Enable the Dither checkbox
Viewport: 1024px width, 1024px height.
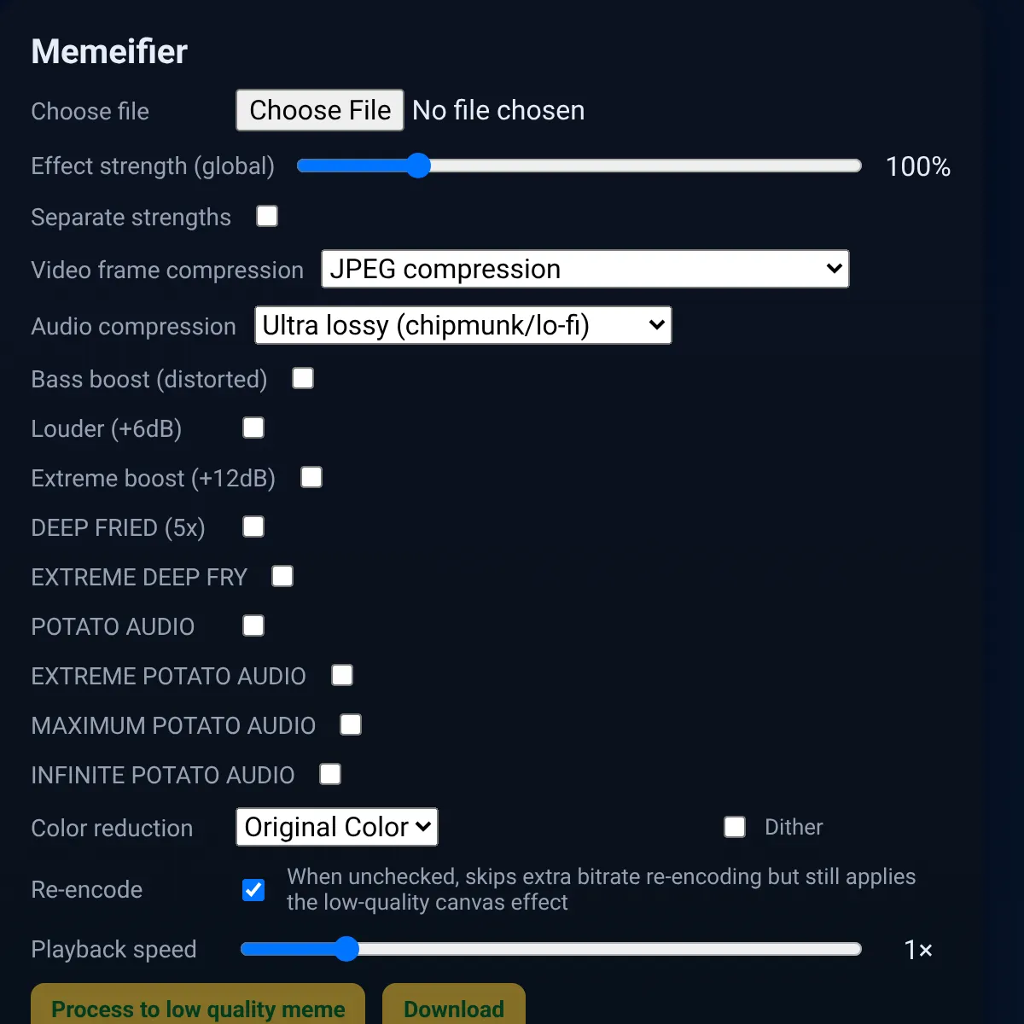click(735, 827)
